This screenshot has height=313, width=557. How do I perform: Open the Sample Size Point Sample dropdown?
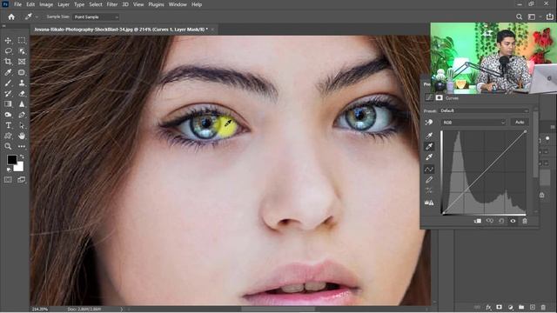point(96,17)
